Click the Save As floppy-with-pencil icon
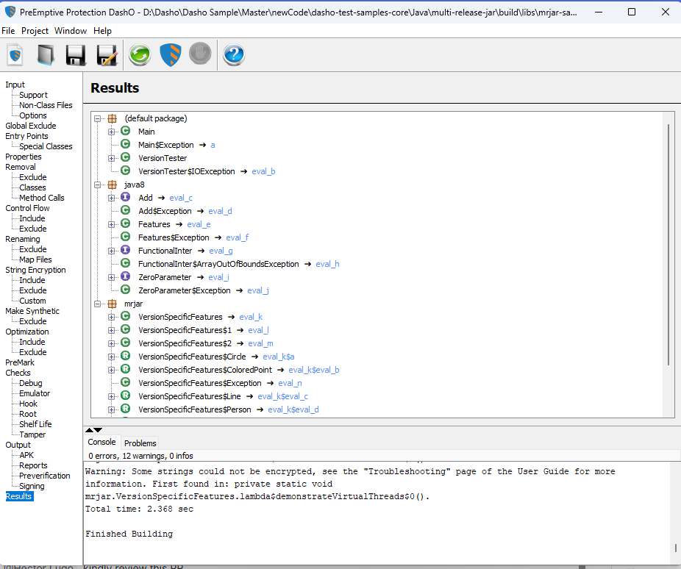 [x=107, y=55]
